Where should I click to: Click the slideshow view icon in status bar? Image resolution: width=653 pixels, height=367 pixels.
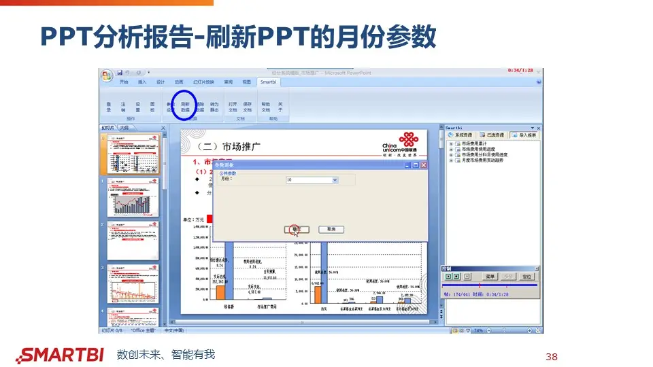[x=468, y=330]
